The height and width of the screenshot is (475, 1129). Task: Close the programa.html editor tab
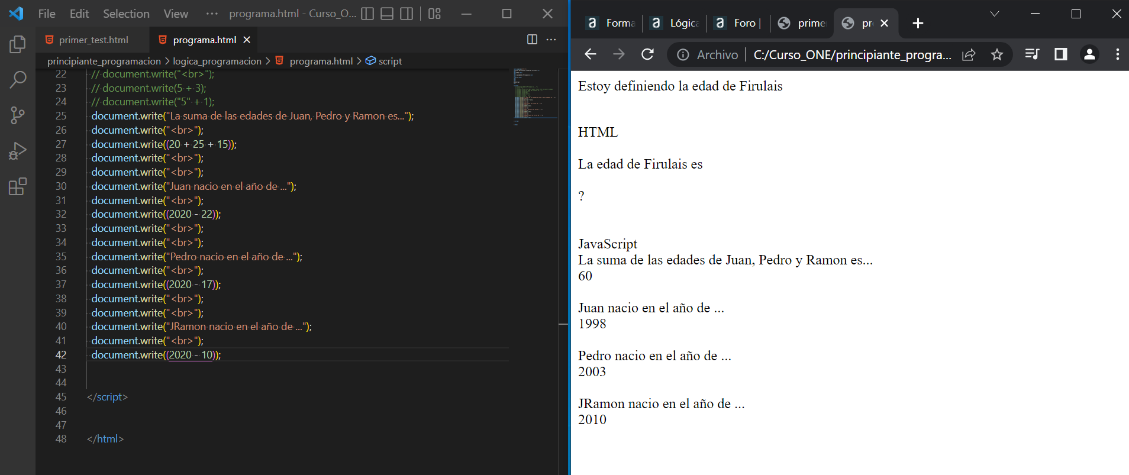click(x=247, y=40)
